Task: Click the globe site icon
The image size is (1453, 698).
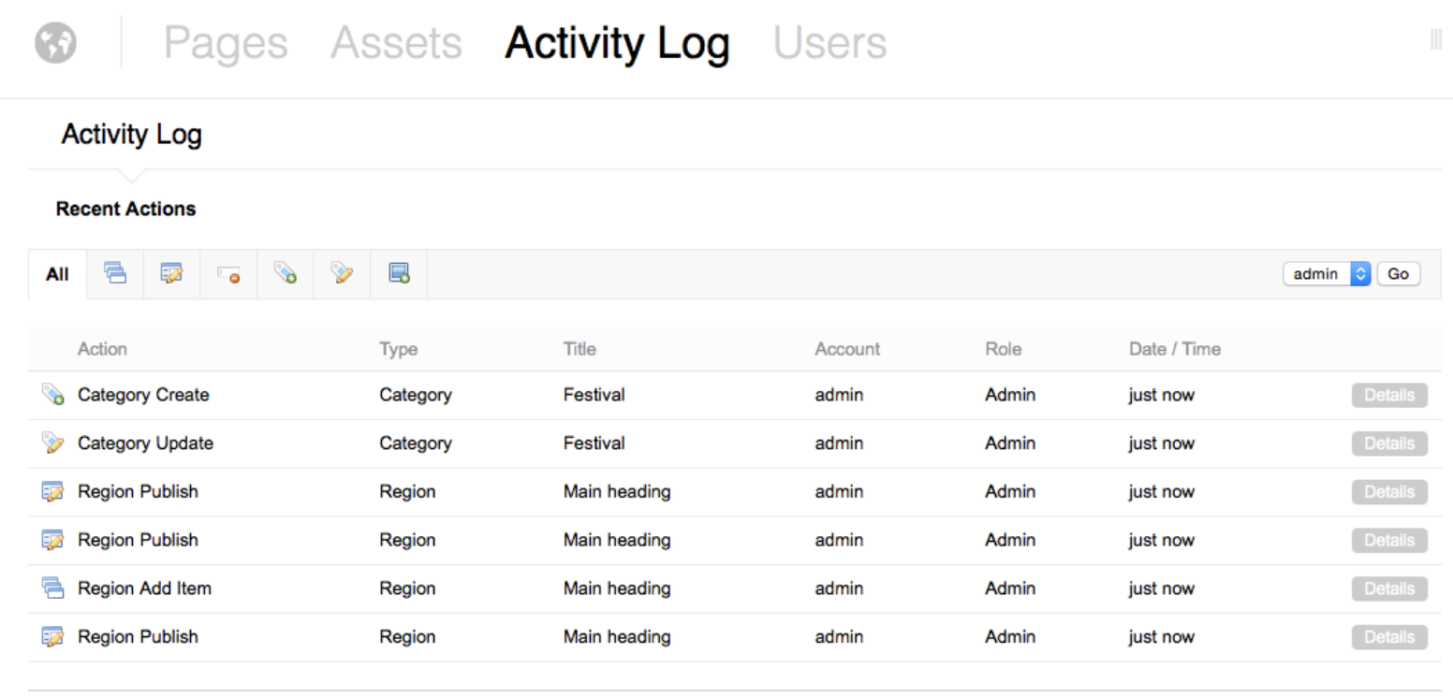Action: [x=55, y=43]
